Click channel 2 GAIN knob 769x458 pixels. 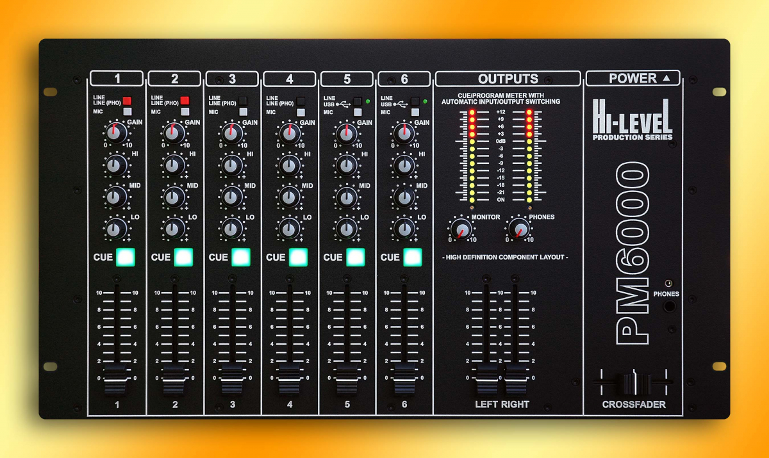174,133
